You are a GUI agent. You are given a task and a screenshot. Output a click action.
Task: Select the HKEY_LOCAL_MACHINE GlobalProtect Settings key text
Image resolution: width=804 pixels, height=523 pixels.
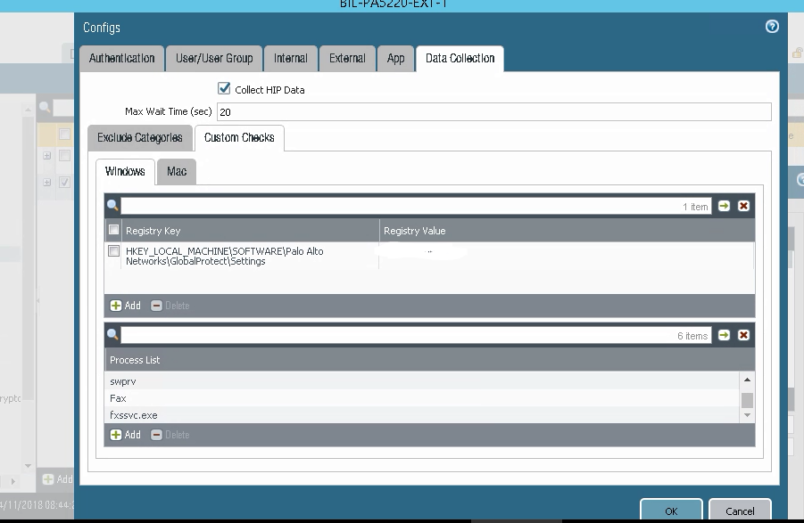tap(225, 256)
